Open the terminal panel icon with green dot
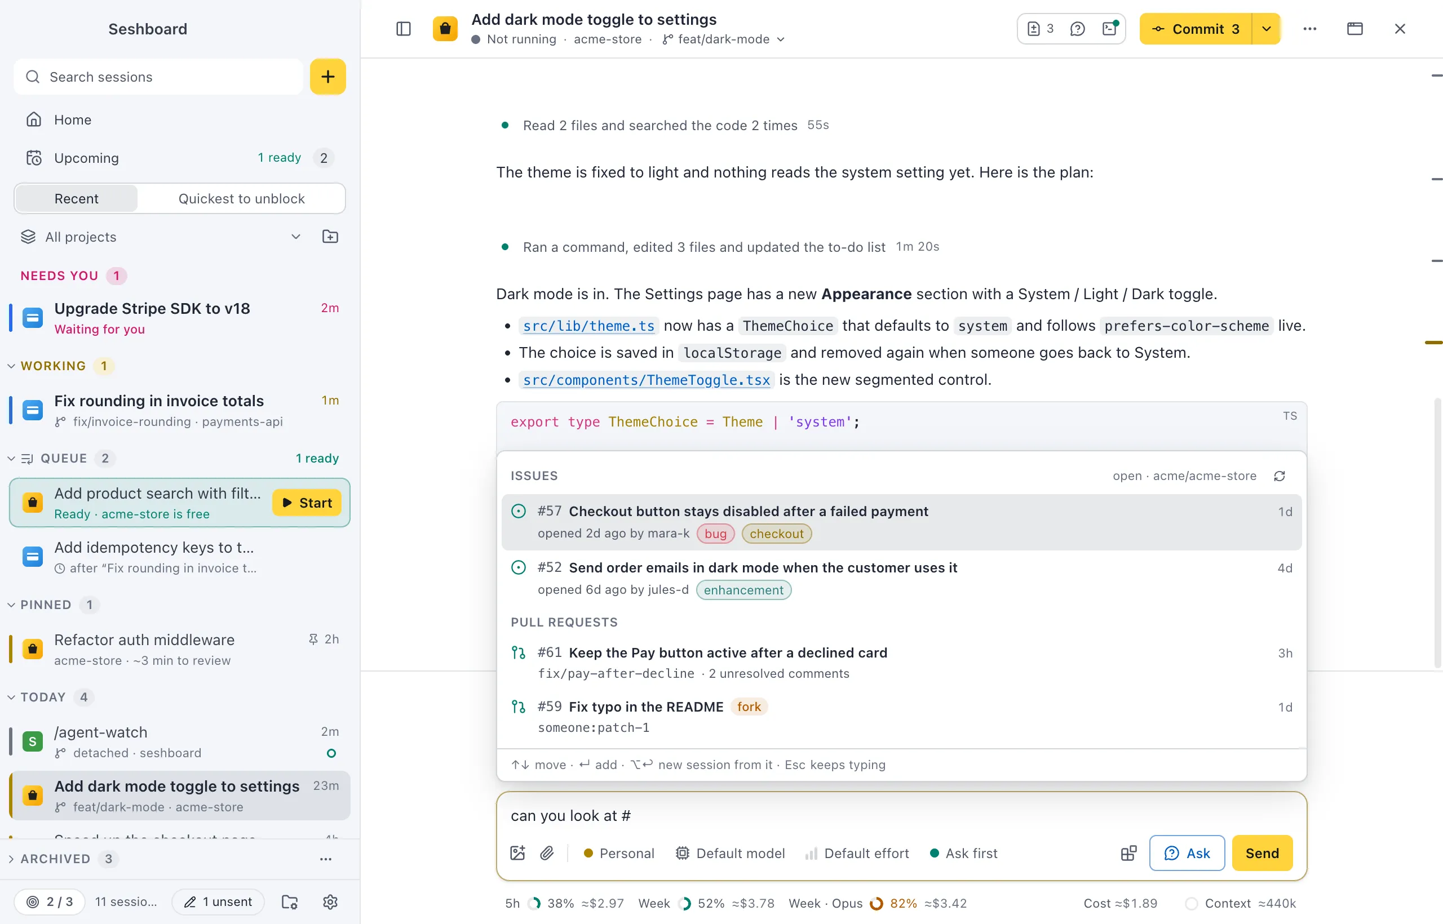1443x924 pixels. (x=1110, y=29)
